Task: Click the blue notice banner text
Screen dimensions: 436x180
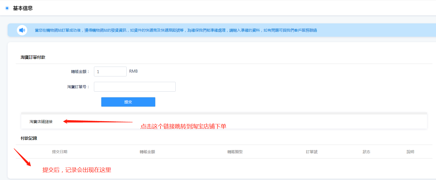Action: [176, 30]
